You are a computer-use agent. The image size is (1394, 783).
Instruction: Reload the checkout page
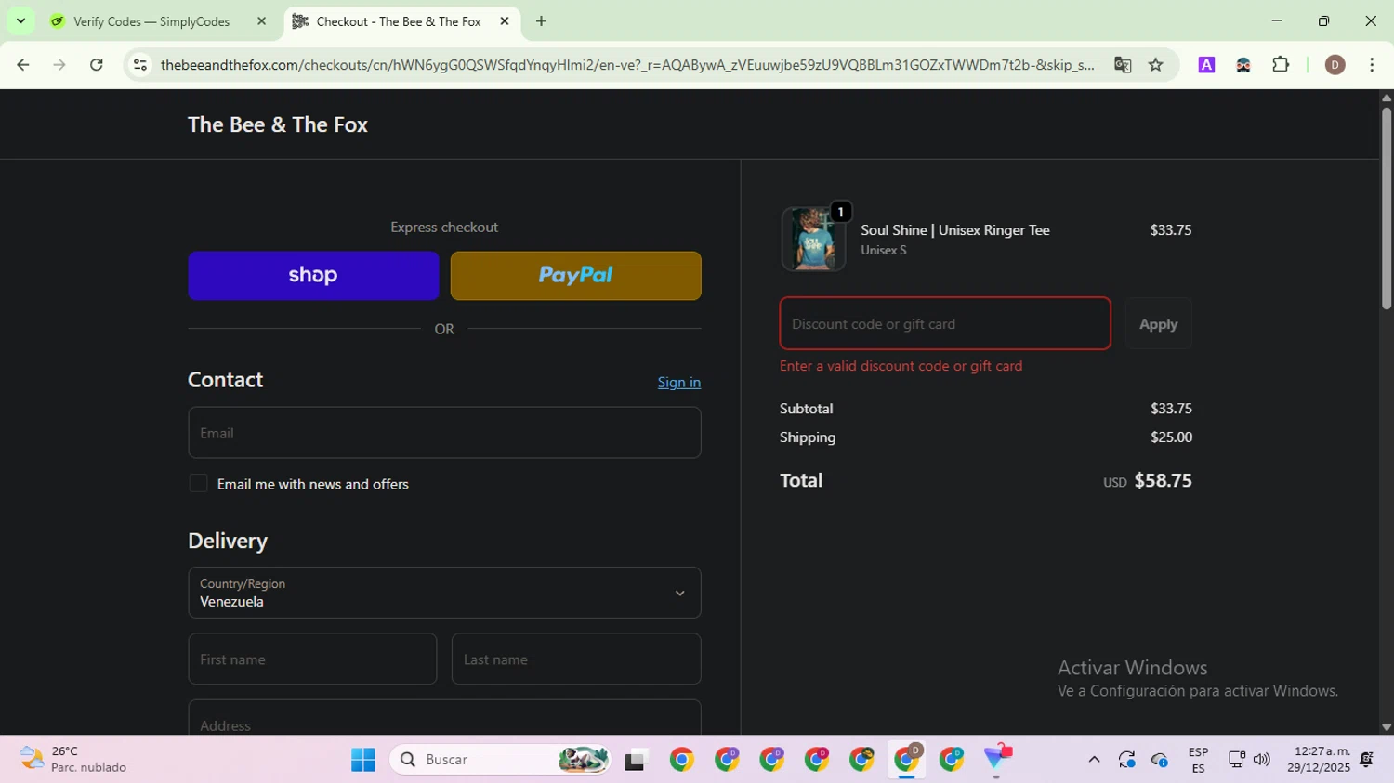pos(97,65)
